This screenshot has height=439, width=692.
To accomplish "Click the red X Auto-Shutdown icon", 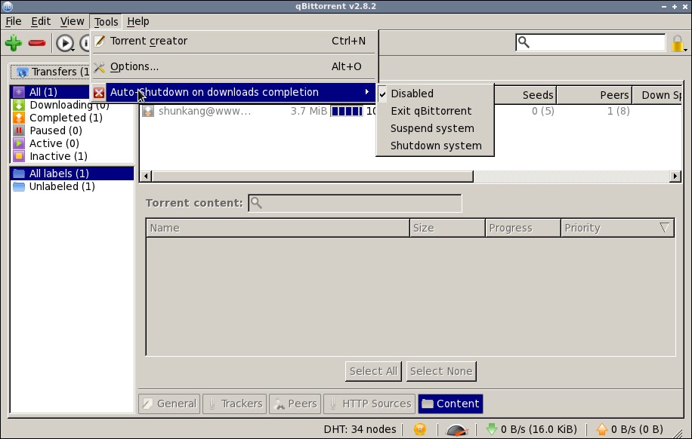I will (x=99, y=93).
